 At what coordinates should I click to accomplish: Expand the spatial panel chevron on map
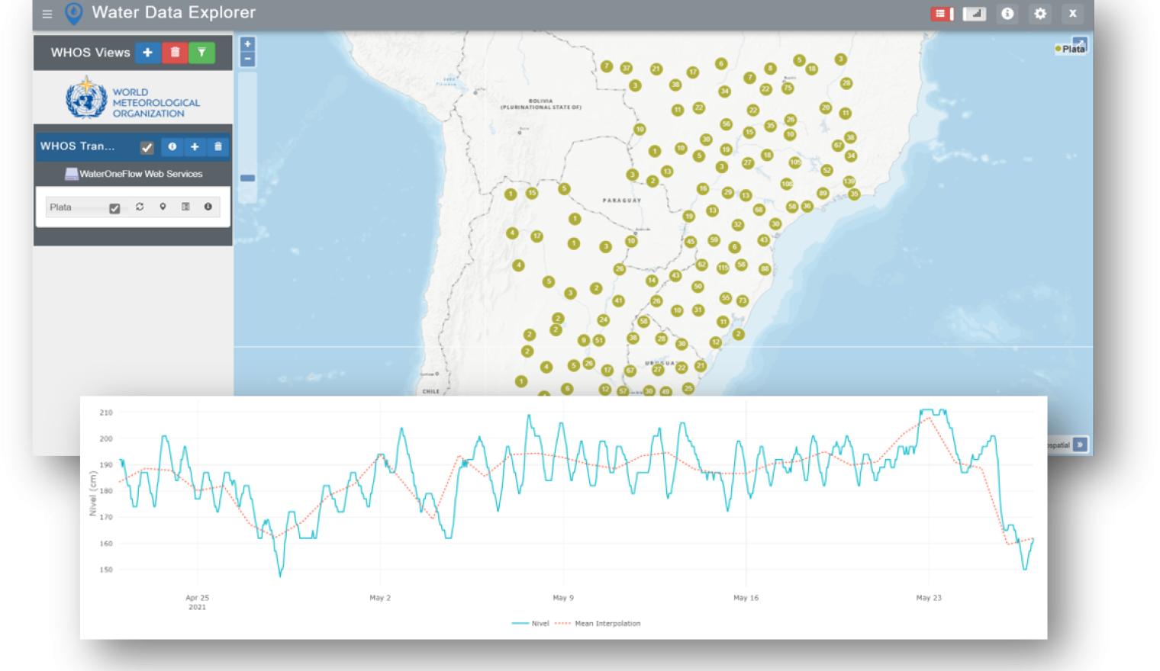coord(1079,445)
